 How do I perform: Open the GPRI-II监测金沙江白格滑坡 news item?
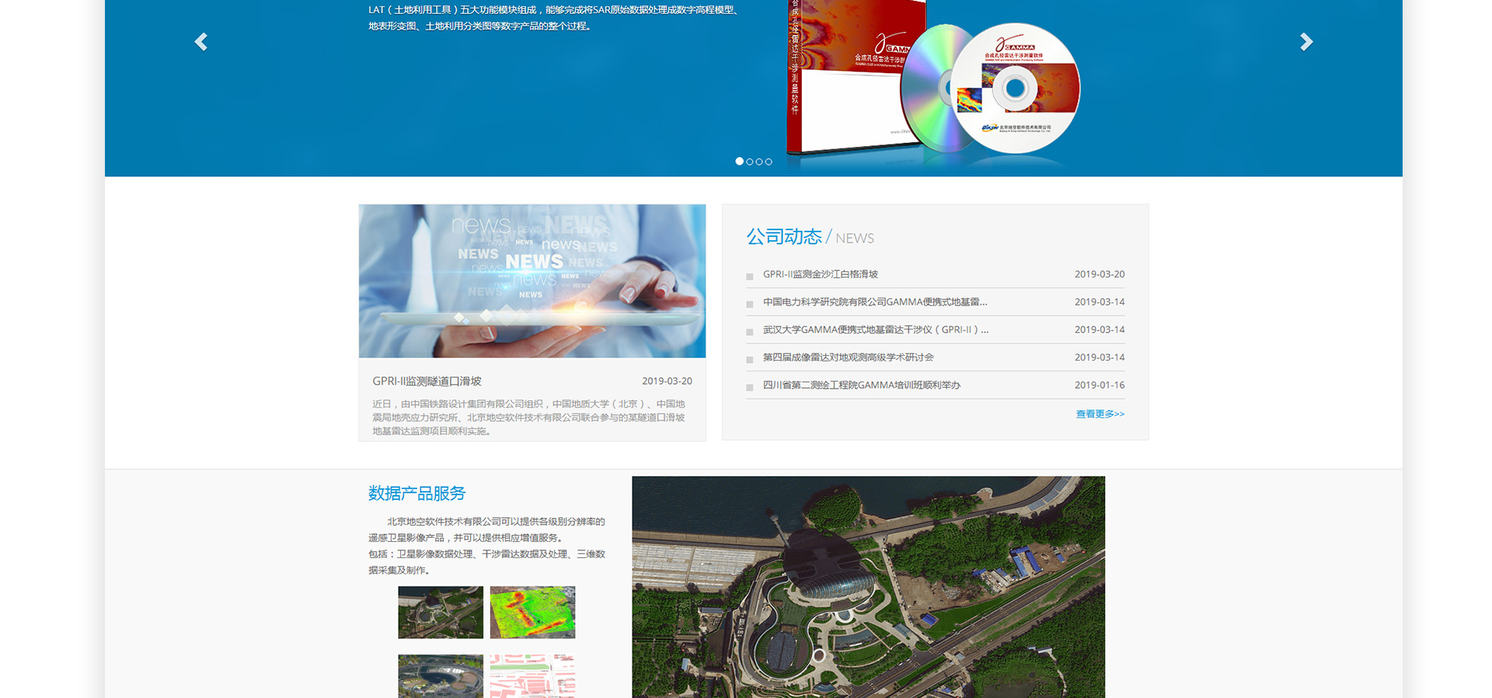tap(820, 274)
